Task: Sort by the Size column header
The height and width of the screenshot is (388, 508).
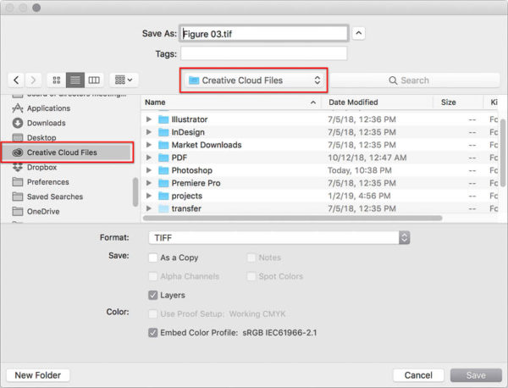Action: click(458, 103)
